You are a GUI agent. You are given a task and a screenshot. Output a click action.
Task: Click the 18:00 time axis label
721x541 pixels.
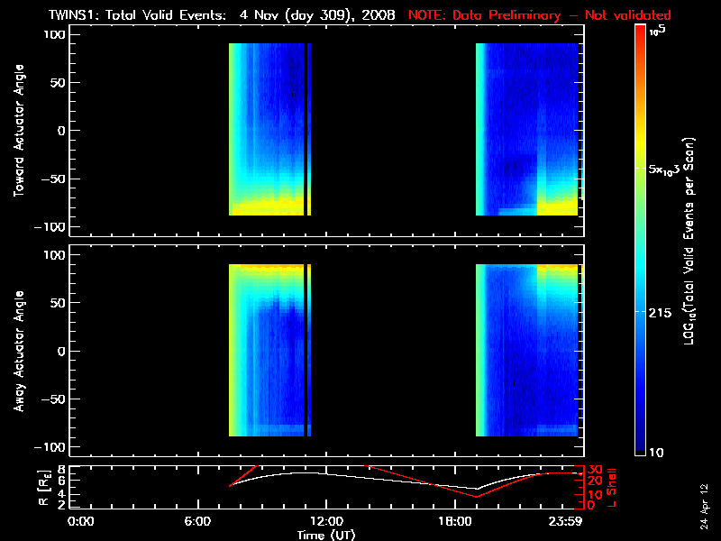[x=452, y=521]
